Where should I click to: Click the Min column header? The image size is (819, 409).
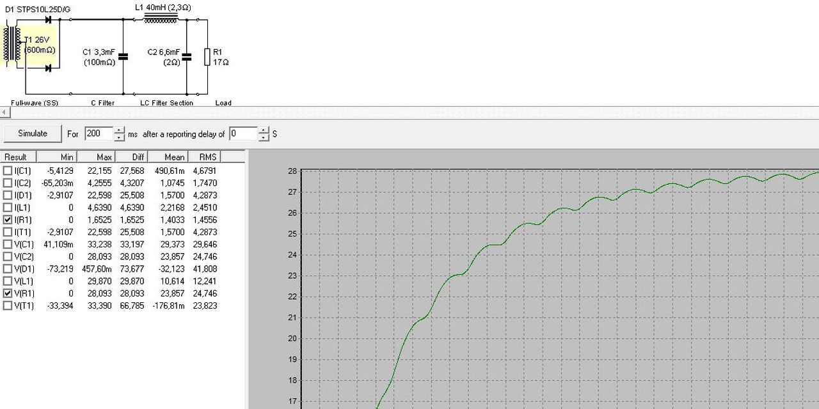tap(57, 157)
